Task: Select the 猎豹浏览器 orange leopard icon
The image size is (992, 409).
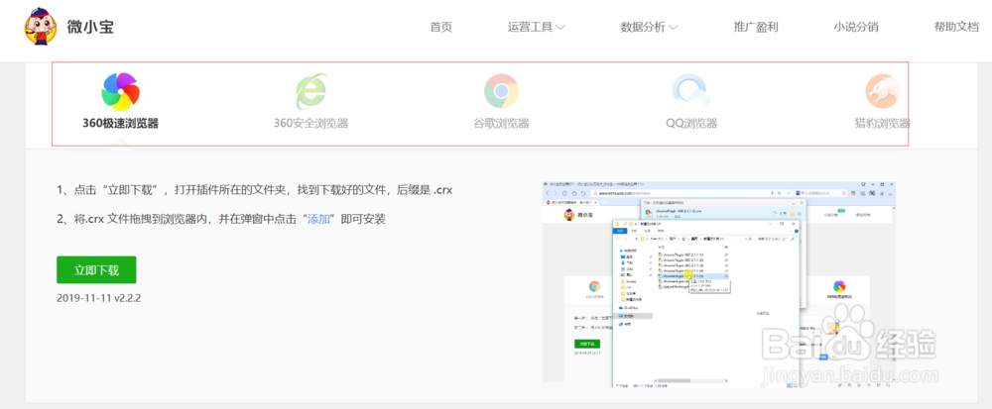Action: click(883, 91)
